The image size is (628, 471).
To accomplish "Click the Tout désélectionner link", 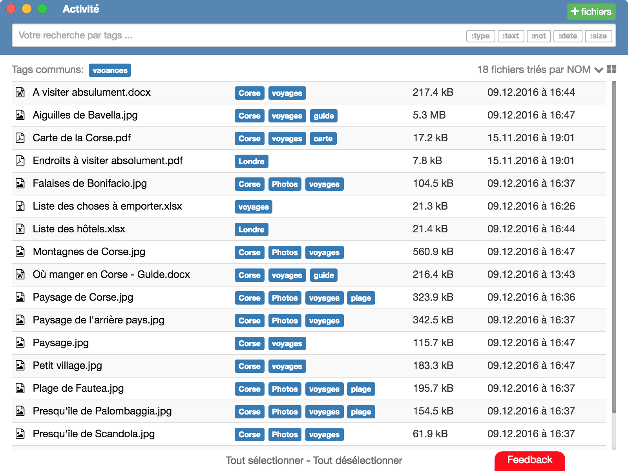I will point(357,460).
